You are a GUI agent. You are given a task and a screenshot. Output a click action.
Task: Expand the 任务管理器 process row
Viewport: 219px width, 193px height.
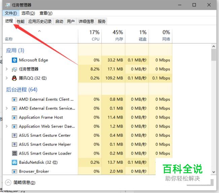tap(6, 69)
